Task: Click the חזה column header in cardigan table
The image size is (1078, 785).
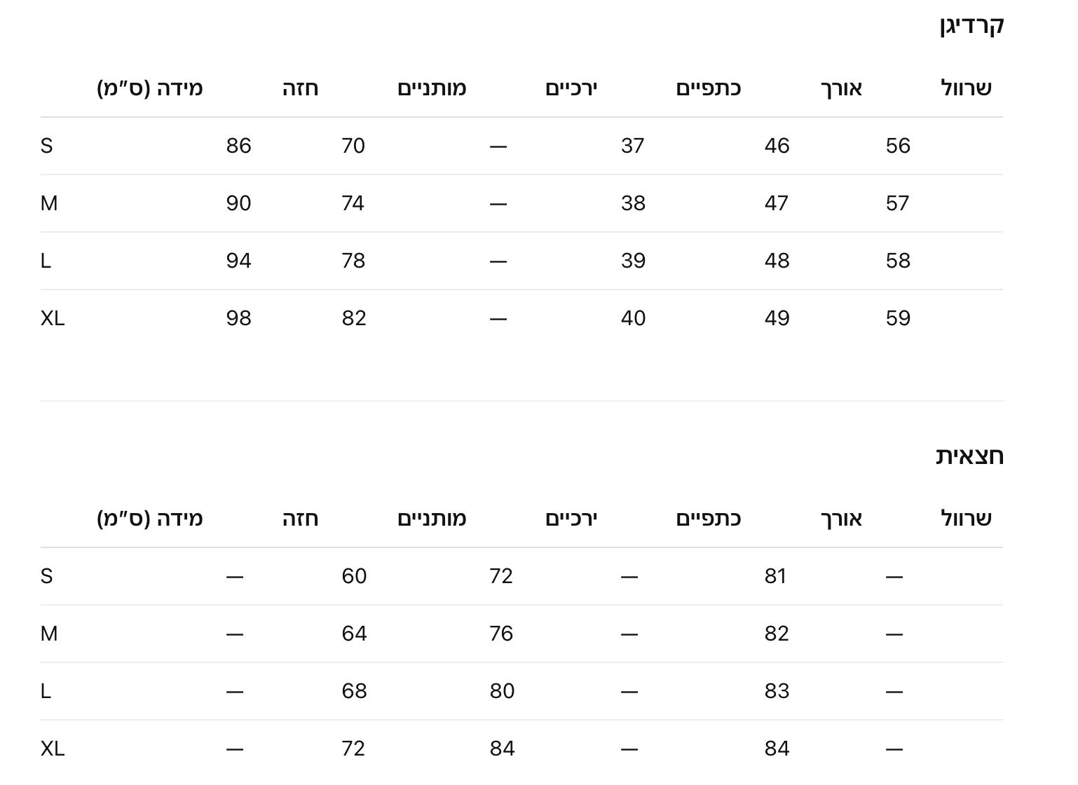Action: pyautogui.click(x=301, y=88)
